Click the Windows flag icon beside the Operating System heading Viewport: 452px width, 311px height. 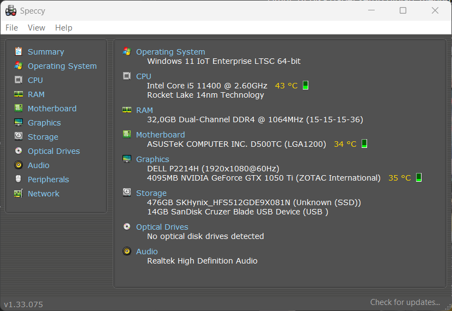127,51
